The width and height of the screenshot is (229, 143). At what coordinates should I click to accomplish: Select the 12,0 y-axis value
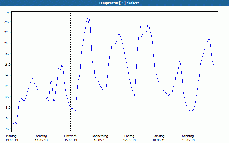pyautogui.click(x=7, y=86)
